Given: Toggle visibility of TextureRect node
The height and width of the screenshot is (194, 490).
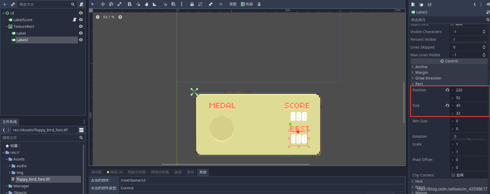Looking at the screenshot, I should point(81,26).
